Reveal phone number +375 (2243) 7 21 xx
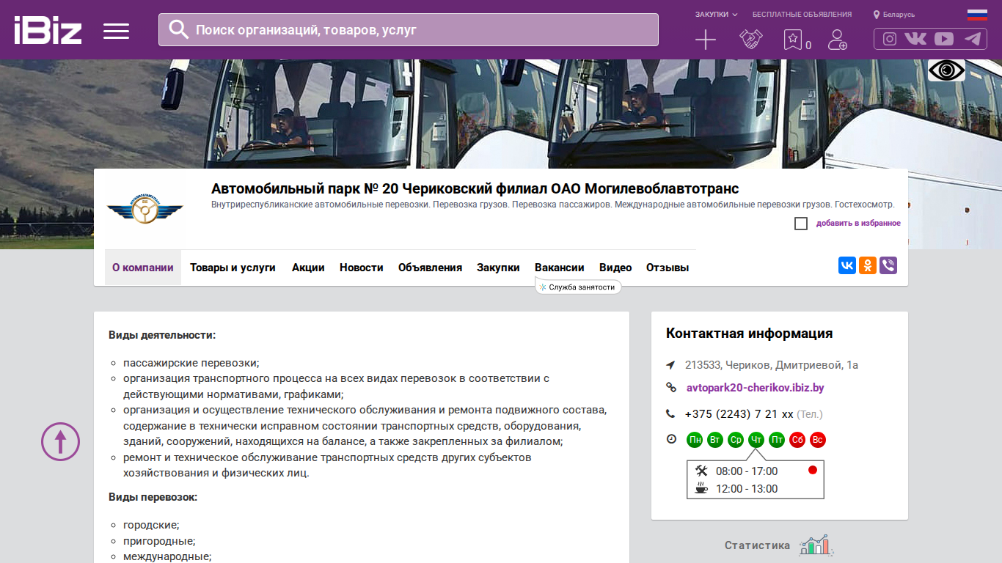Screen dimensions: 1002x563 point(739,414)
